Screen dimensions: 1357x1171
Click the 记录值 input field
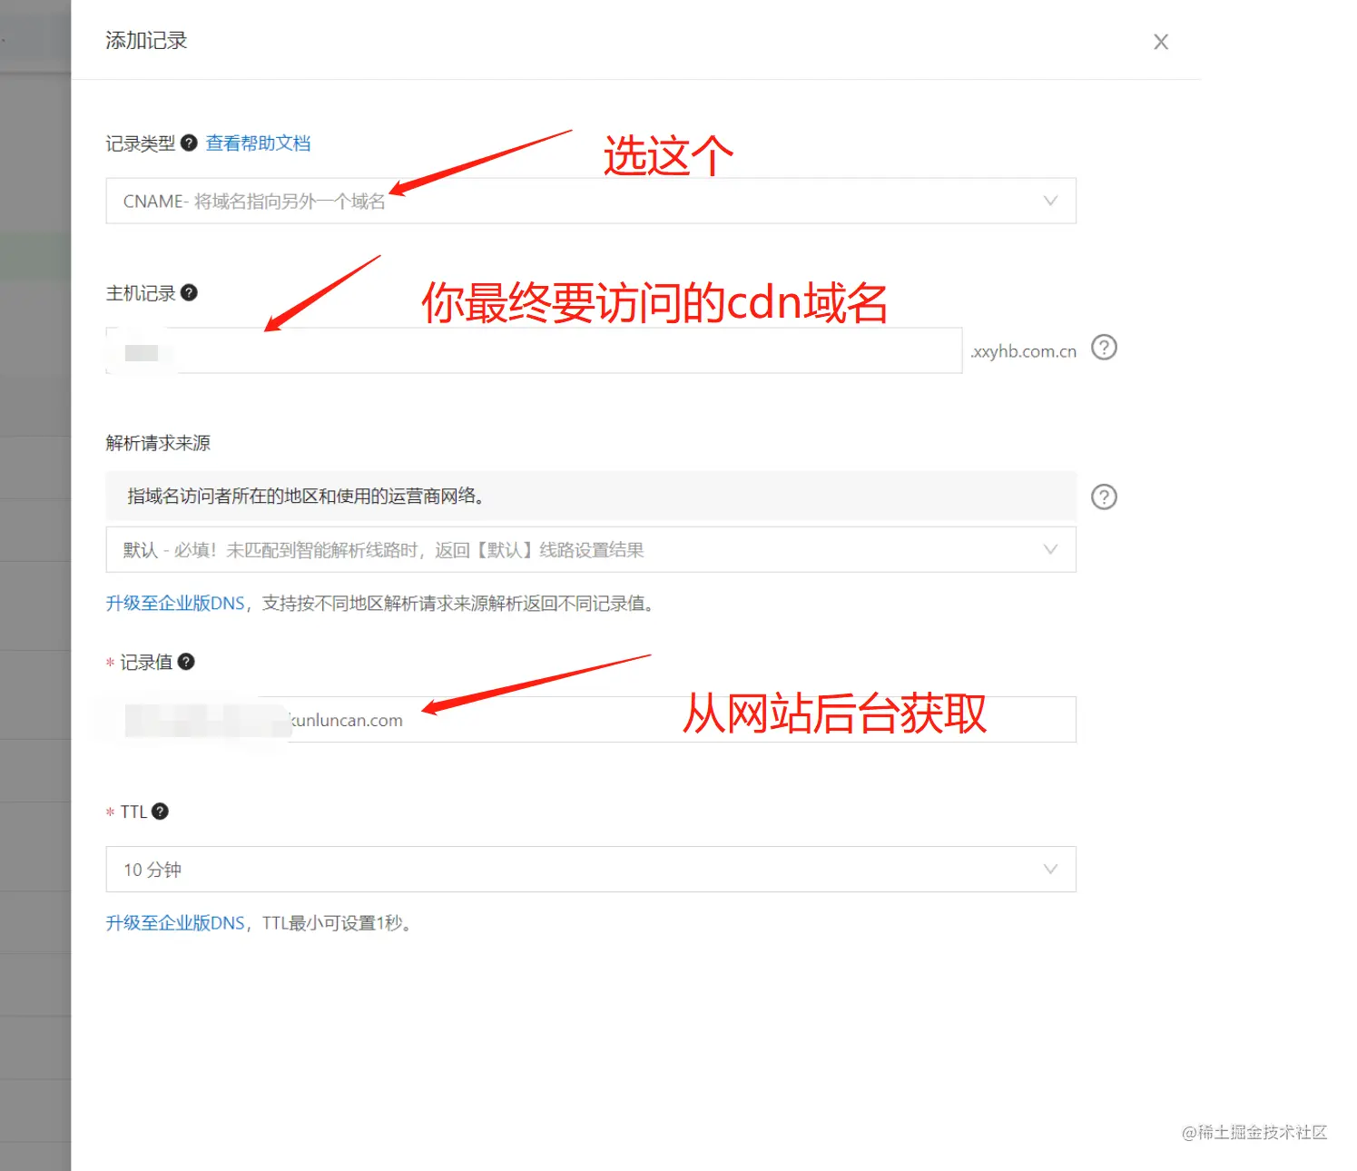coord(590,719)
